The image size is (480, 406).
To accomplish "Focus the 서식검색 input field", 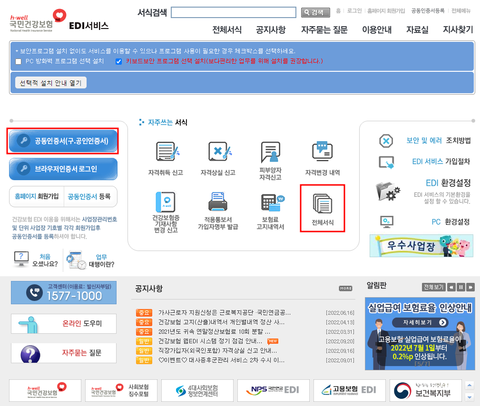I will pos(234,12).
